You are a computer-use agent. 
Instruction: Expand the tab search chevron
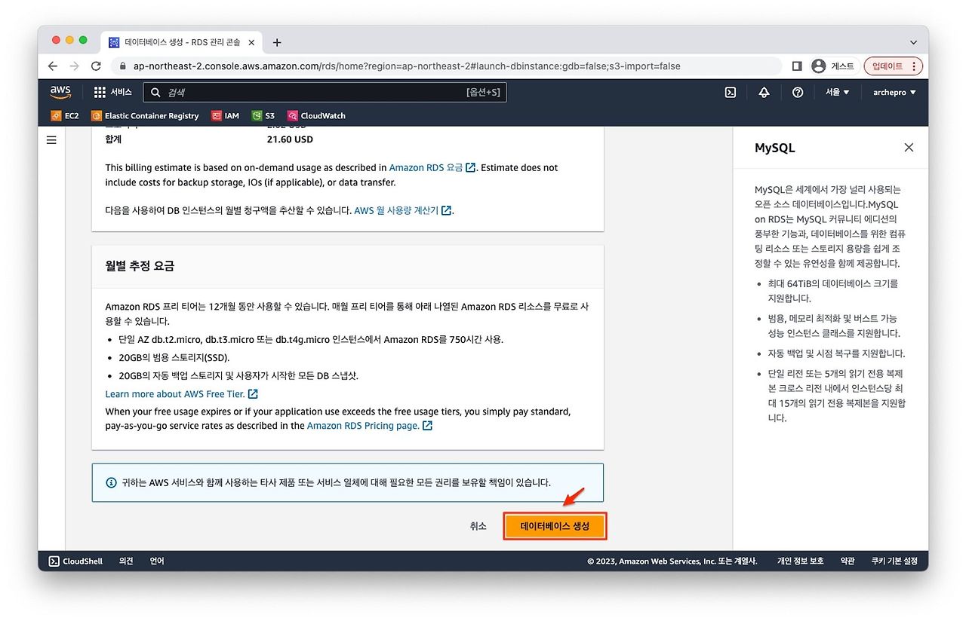point(914,42)
